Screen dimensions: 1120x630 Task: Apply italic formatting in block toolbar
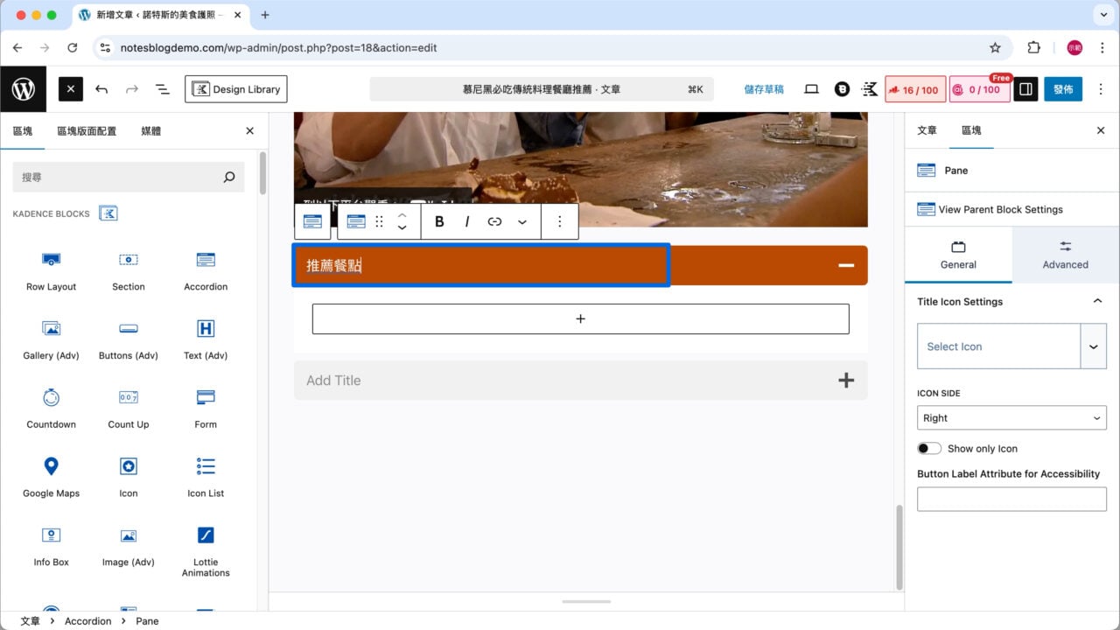pyautogui.click(x=467, y=221)
